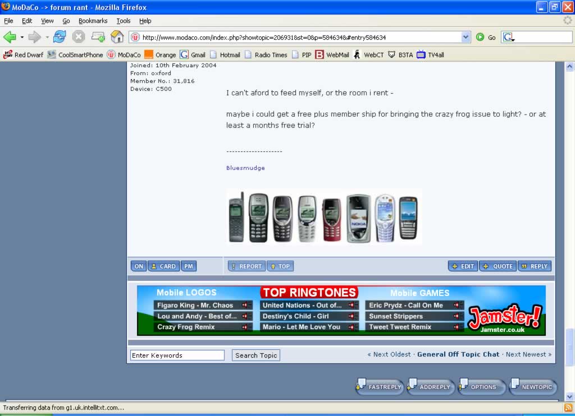
Task: Click the FASTREPLY button
Action: coord(380,387)
